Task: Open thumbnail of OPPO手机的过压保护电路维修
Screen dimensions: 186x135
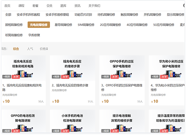Action: (x=122, y=68)
